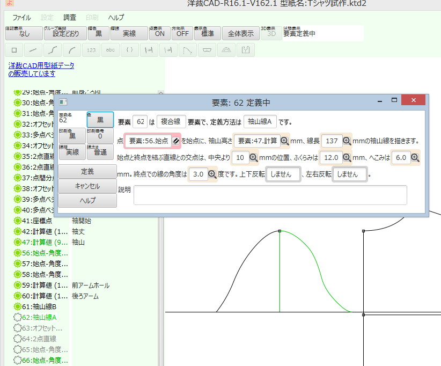Click the 要素:56.始点 input field
Viewport: 441px width, 366px height.
click(148, 141)
